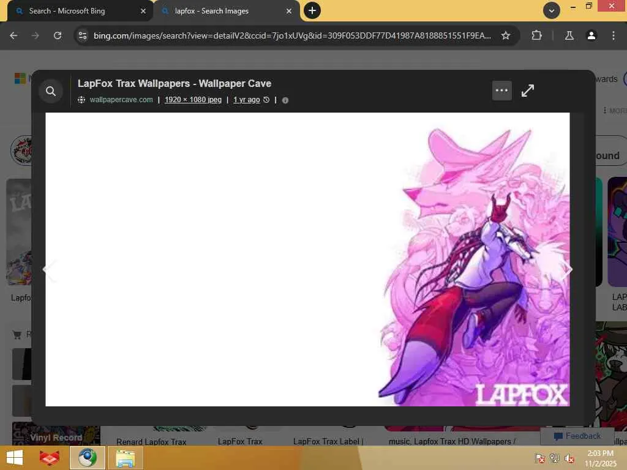Switch to the Search - Microsoft Bing tab
The height and width of the screenshot is (470, 627).
(x=76, y=11)
